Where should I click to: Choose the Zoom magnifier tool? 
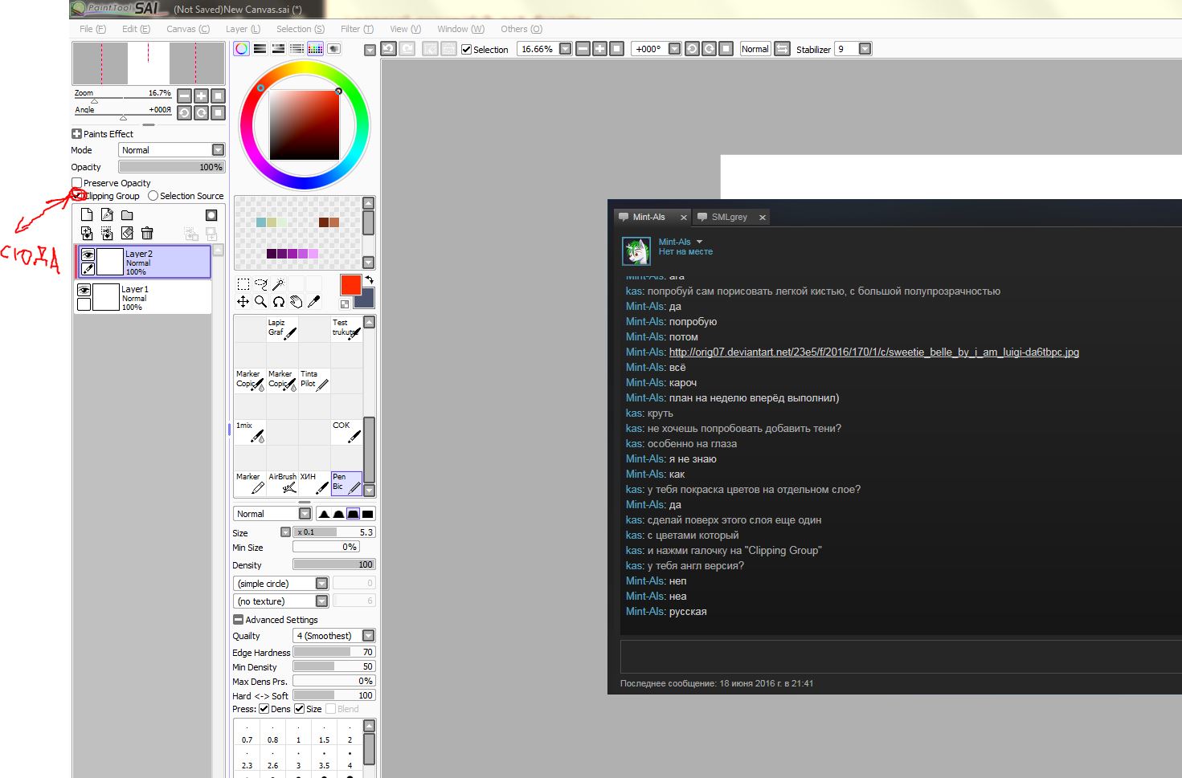(260, 302)
